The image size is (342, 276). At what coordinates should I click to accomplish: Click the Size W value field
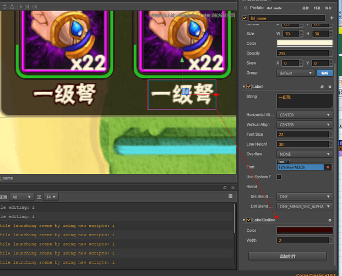click(291, 34)
